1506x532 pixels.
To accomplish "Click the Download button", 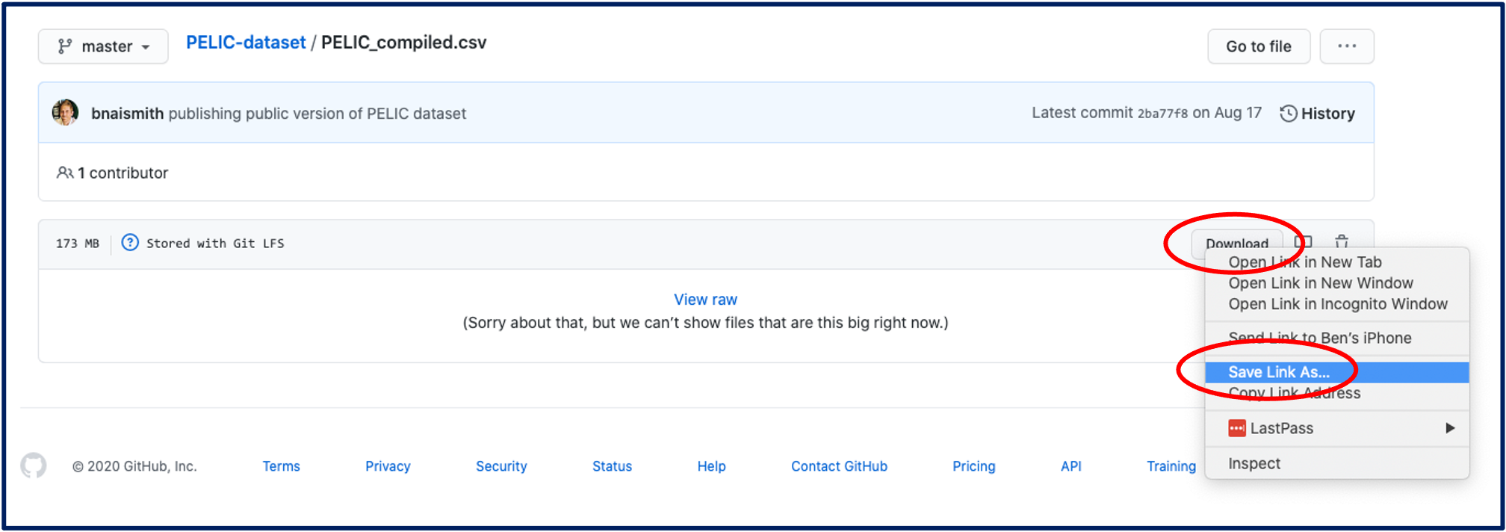I will point(1236,243).
